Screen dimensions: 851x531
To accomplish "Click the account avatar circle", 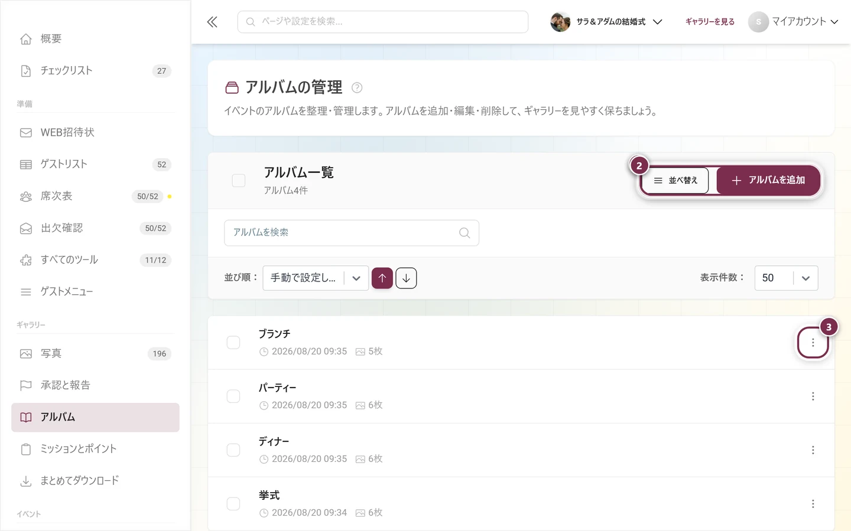I will pyautogui.click(x=758, y=22).
